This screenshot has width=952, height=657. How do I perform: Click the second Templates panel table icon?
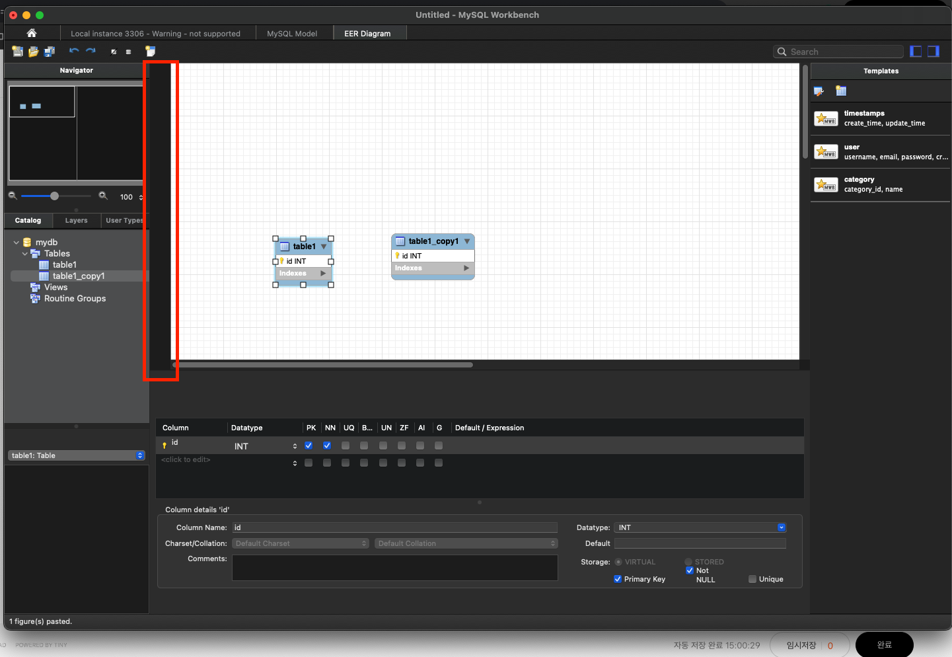(x=841, y=91)
